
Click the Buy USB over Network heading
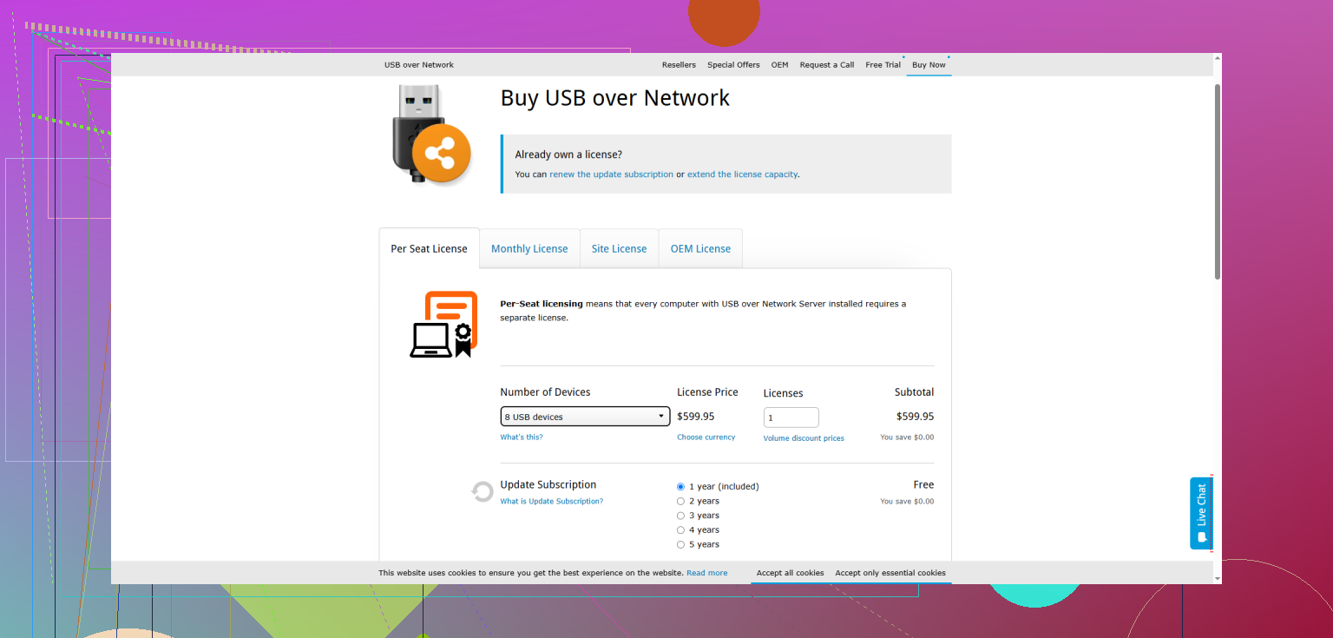point(615,98)
